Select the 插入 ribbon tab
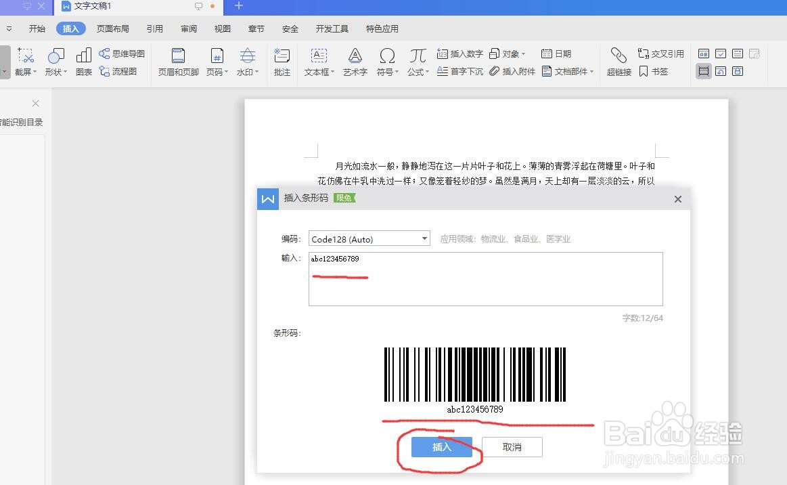The image size is (787, 485). pyautogui.click(x=71, y=28)
